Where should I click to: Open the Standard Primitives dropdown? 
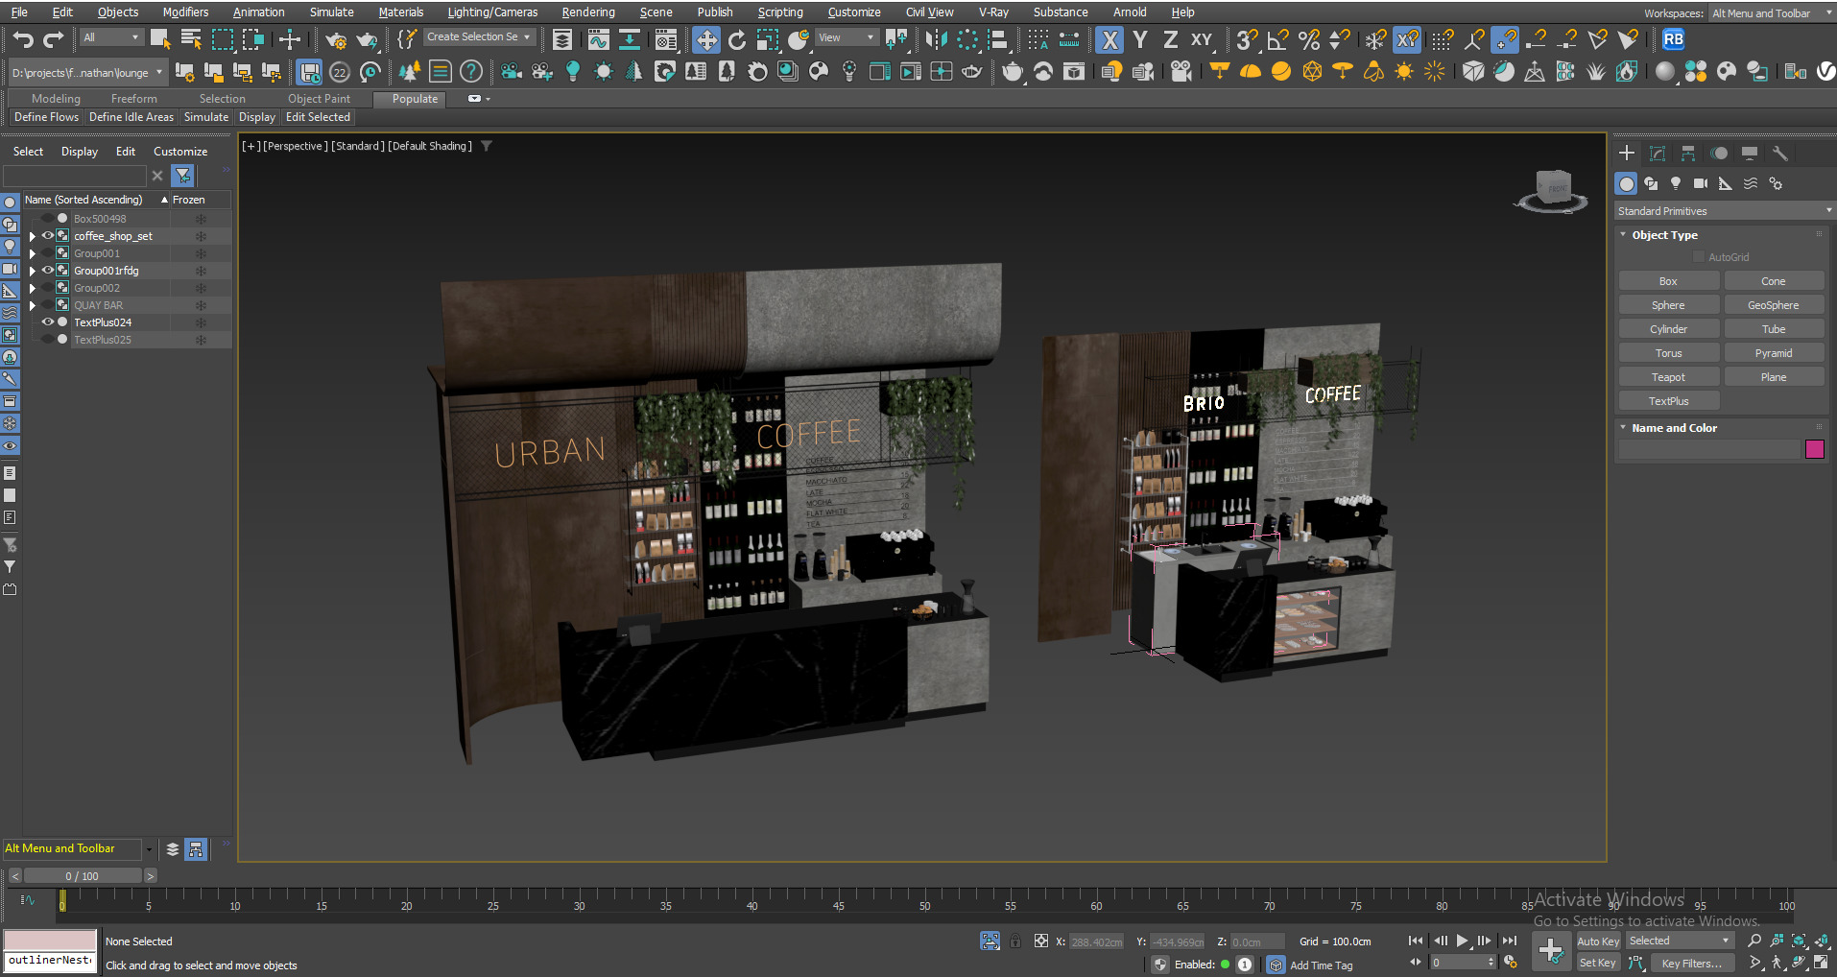pos(1724,211)
